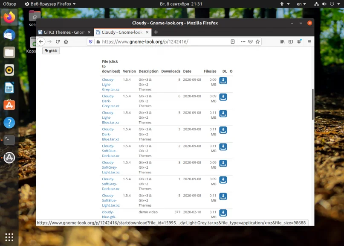Image resolution: width=344 pixels, height=246 pixels.
Task: Show site security padlock details
Action: pos(98,41)
